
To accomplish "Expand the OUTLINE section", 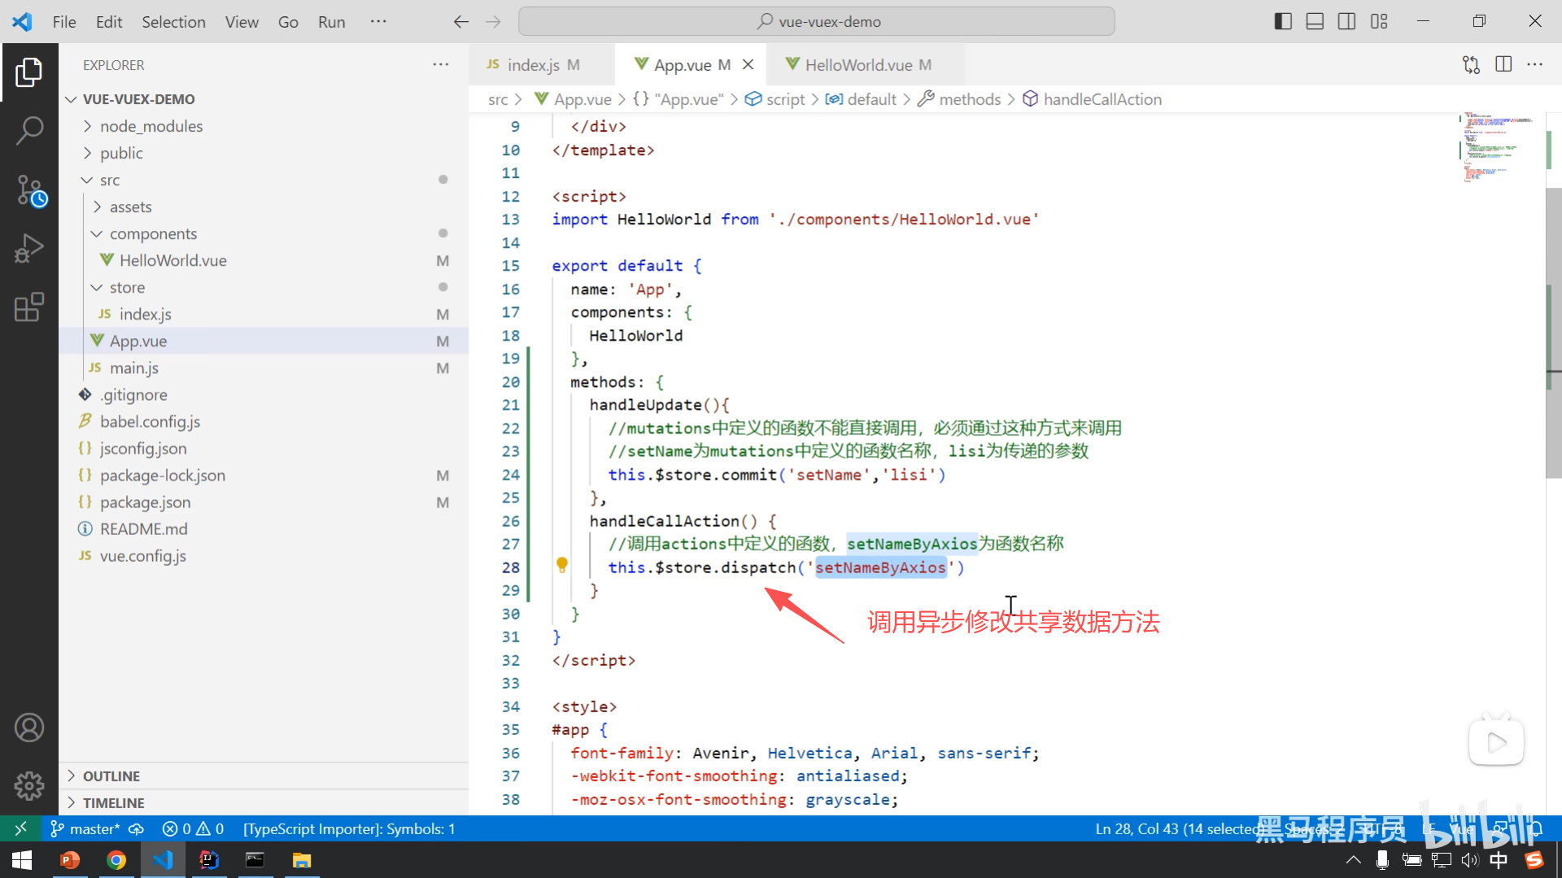I will [x=111, y=776].
